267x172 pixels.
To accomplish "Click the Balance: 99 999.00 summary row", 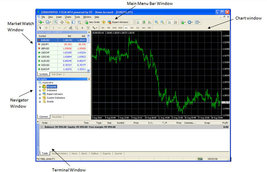I will coord(134,127).
